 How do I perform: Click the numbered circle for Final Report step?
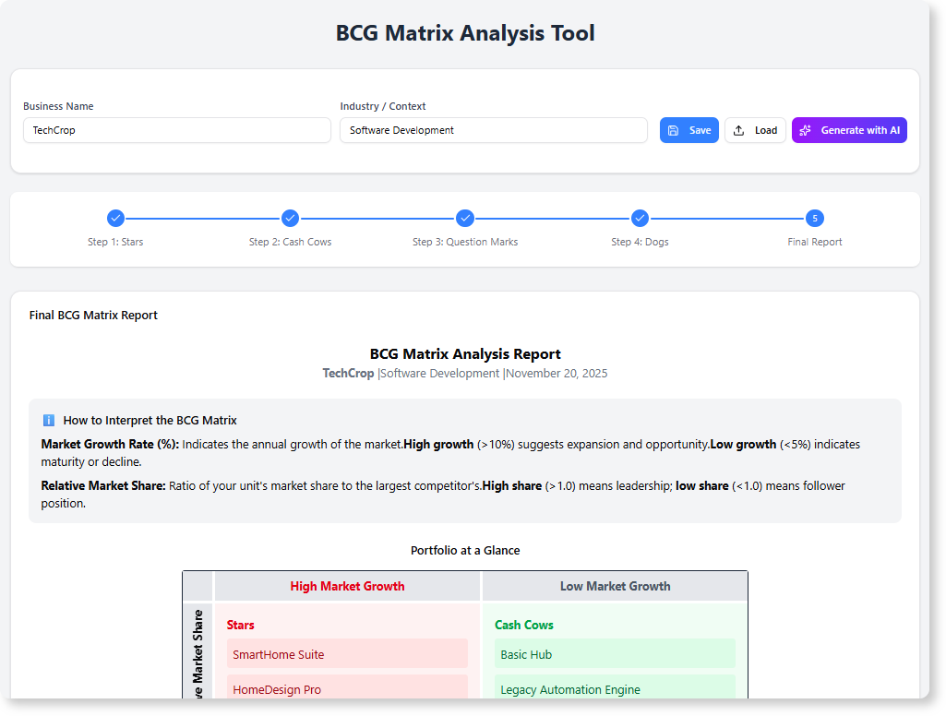point(814,219)
